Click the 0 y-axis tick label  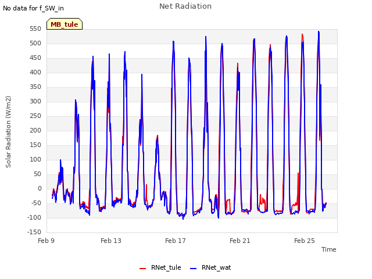40,189
